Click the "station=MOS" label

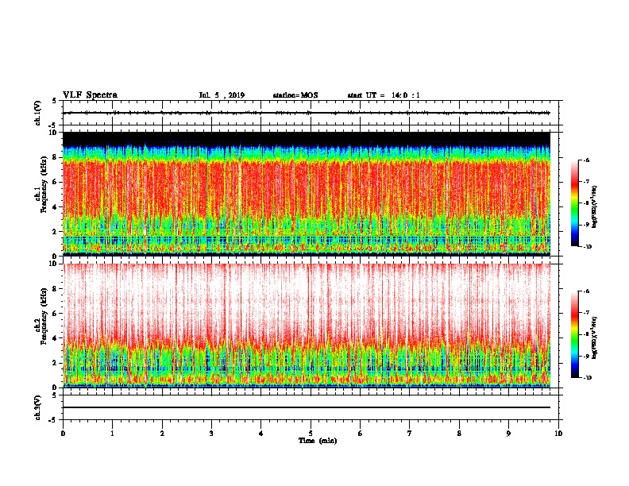click(x=295, y=95)
